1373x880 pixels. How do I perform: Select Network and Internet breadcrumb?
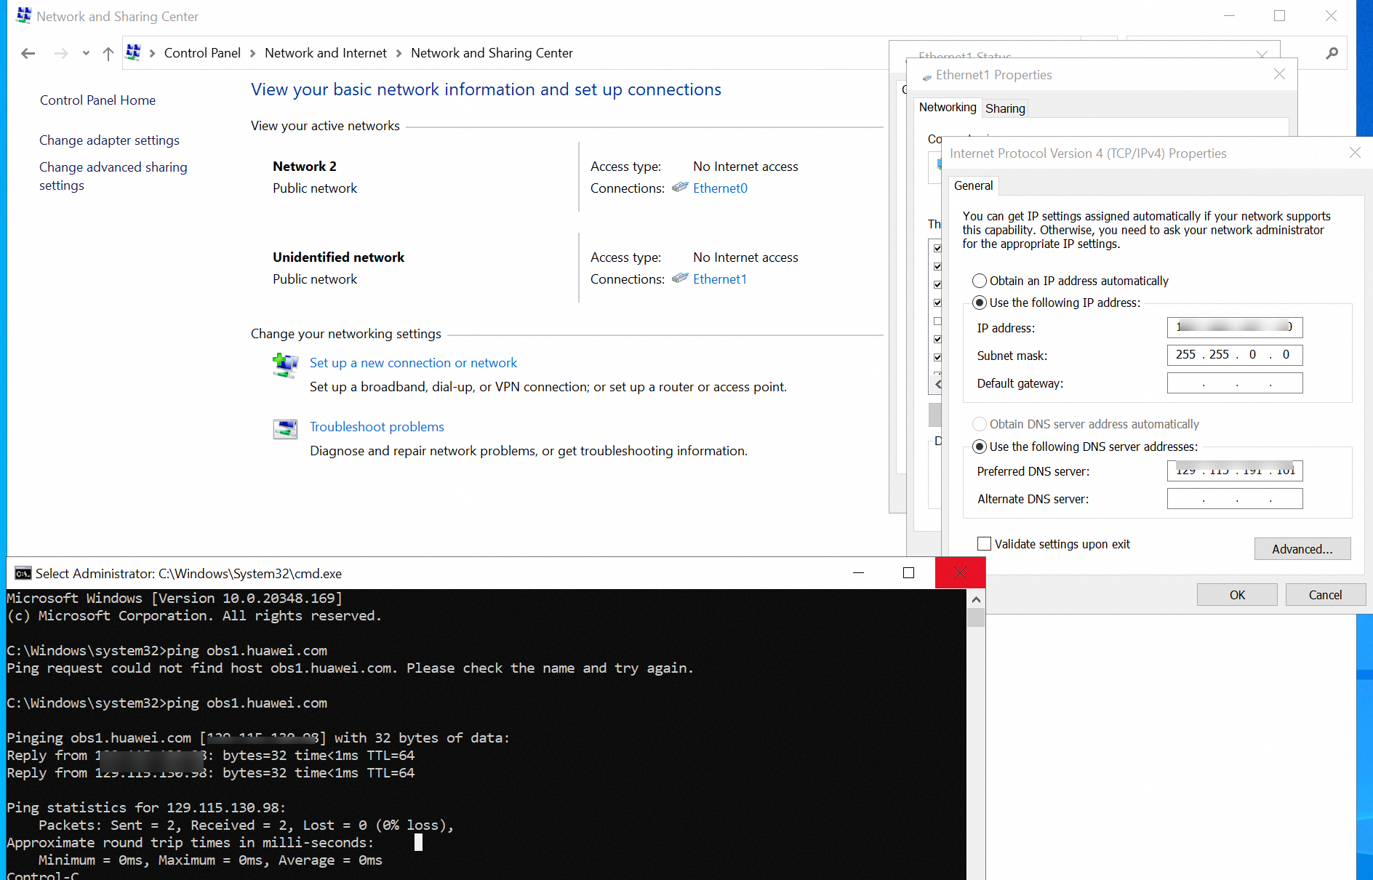pyautogui.click(x=326, y=53)
